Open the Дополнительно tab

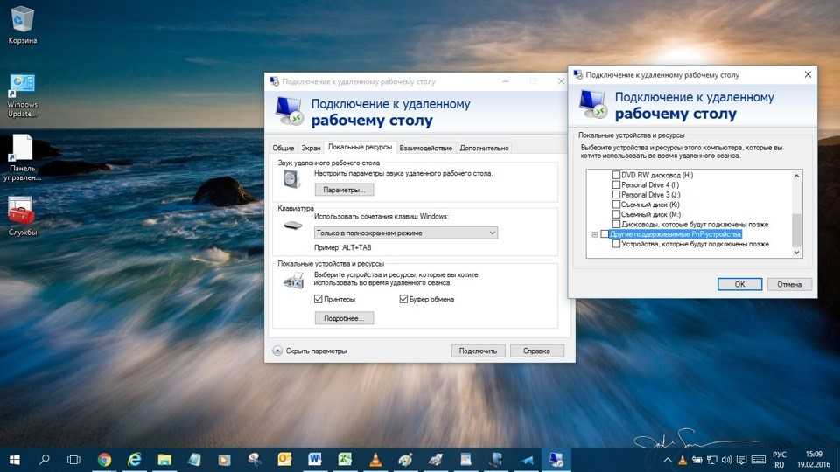click(x=484, y=149)
